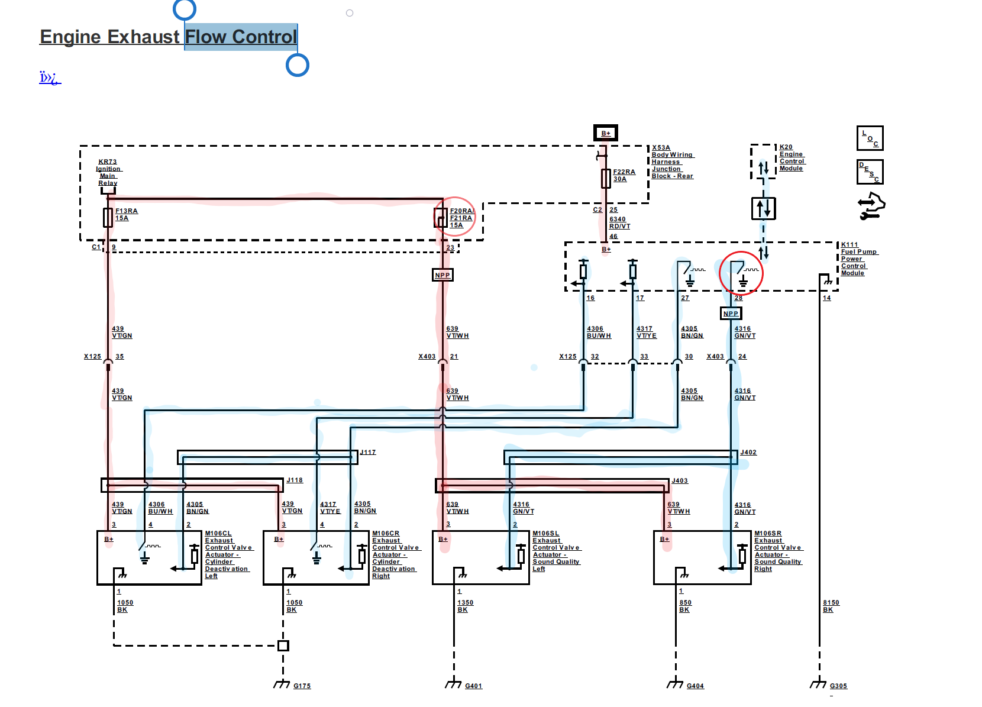Open the K20 Engine Control Module link
Image resolution: width=982 pixels, height=707 pixels.
792,158
